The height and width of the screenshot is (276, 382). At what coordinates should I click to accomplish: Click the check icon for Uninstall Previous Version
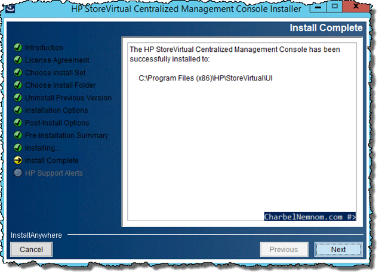(18, 97)
